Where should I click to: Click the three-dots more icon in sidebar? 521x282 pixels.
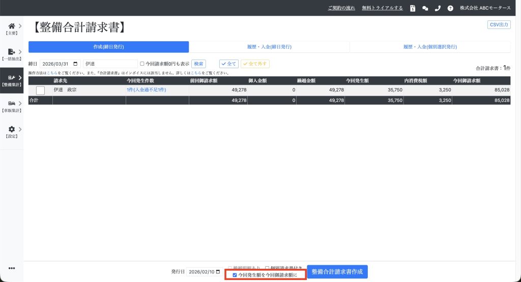(x=11, y=268)
